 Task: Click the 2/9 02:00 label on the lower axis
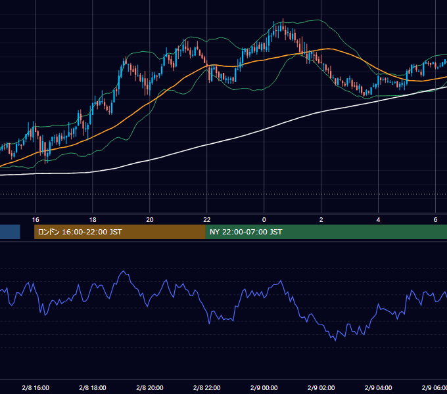[321, 387]
